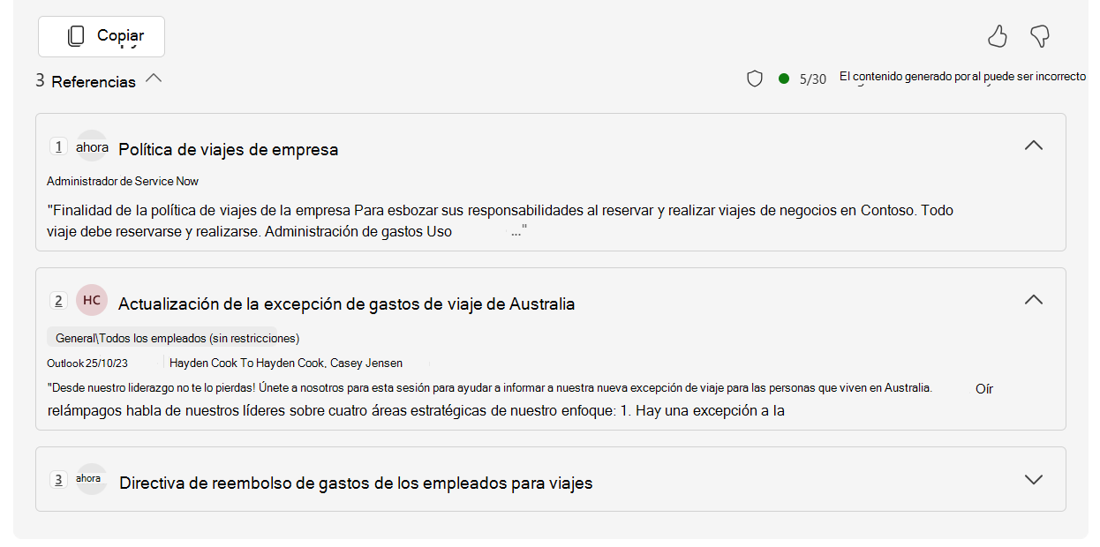Collapse the Australia travel expense reference
This screenshot has width=1100, height=547.
(x=1033, y=300)
